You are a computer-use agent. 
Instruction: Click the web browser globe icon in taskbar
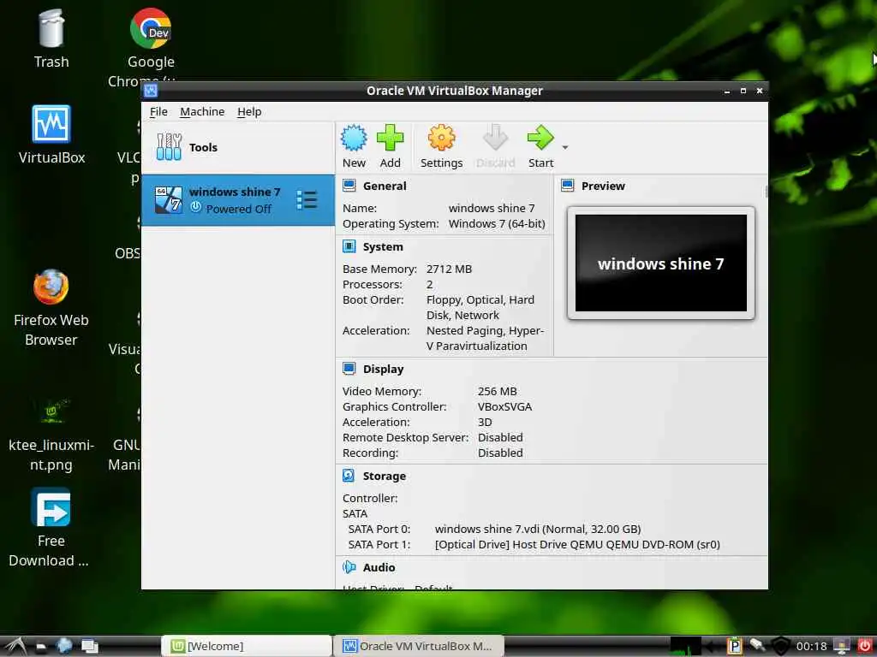coord(64,646)
